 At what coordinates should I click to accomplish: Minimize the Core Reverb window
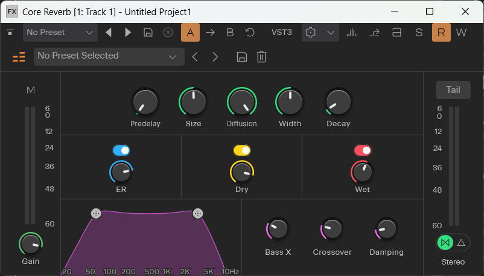point(395,11)
